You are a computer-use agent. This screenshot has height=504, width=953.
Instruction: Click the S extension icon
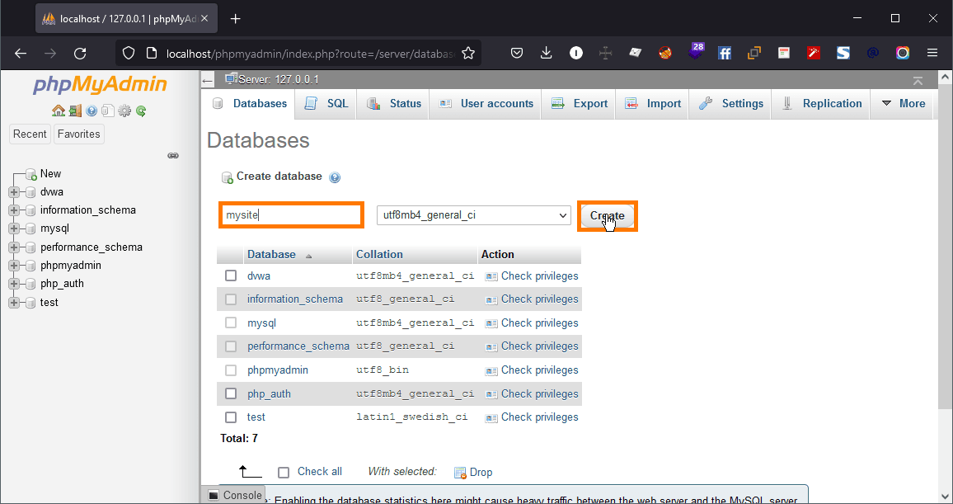[843, 53]
